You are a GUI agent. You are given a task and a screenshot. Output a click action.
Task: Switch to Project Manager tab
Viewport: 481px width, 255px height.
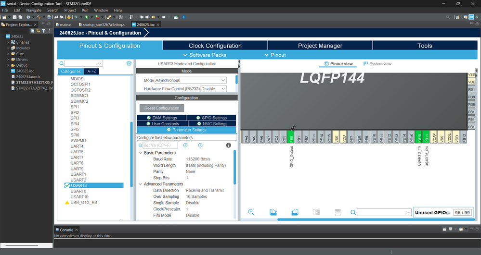click(320, 46)
